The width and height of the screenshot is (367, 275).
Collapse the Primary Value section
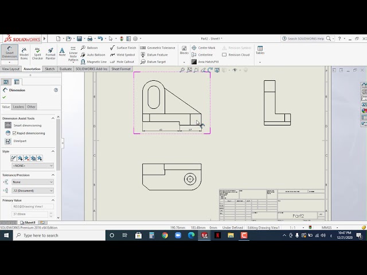pyautogui.click(x=53, y=200)
